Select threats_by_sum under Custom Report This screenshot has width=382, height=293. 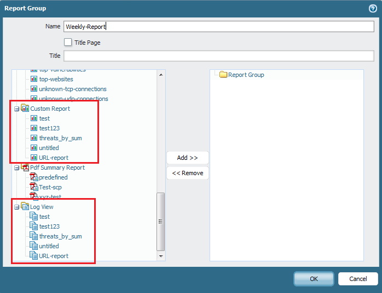(60, 138)
